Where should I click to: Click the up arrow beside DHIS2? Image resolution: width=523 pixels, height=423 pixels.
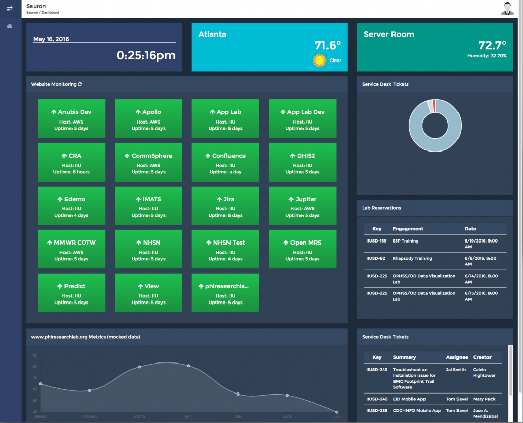click(x=292, y=156)
